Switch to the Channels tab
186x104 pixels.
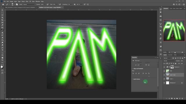[170, 55]
